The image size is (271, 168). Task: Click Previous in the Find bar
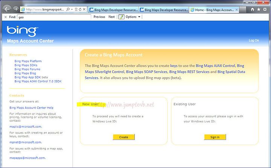tap(99, 17)
